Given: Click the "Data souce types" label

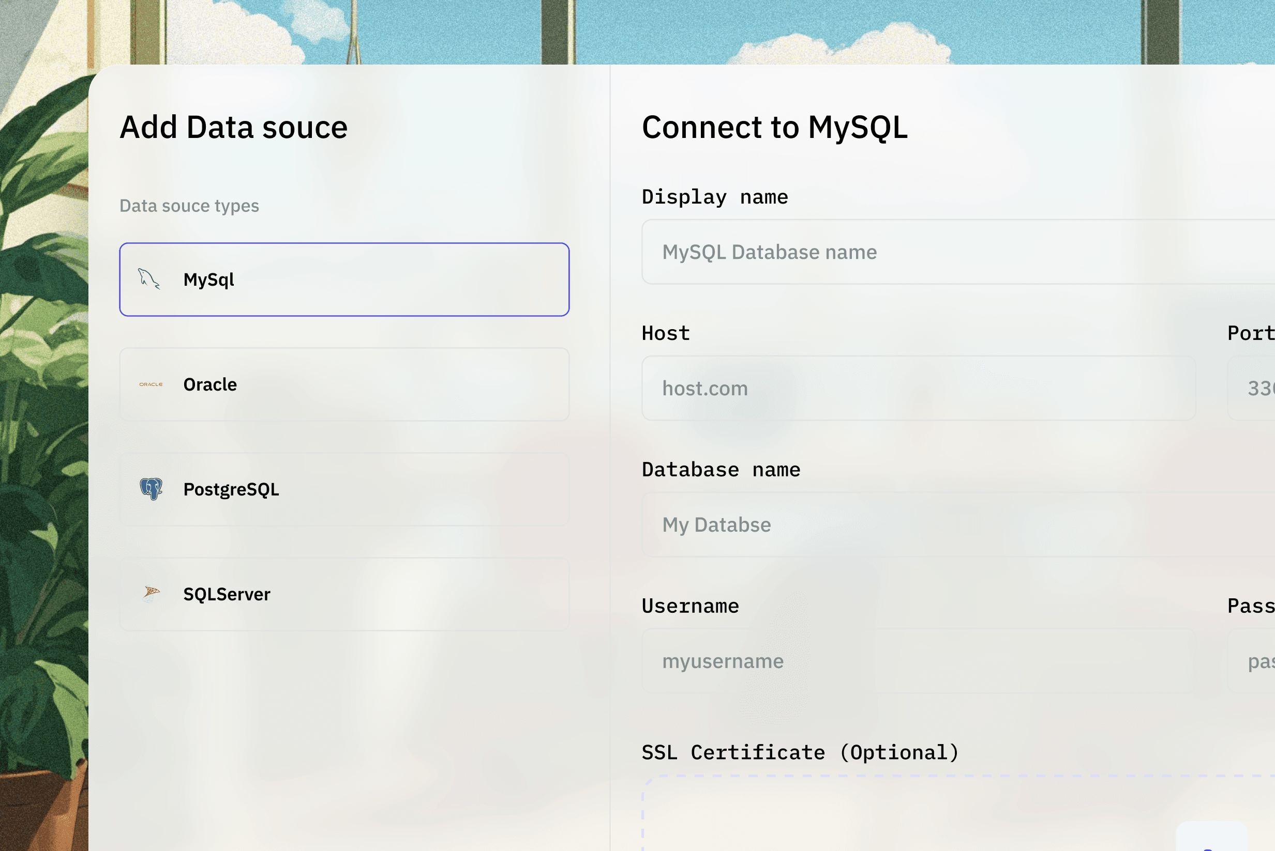Looking at the screenshot, I should click(189, 206).
